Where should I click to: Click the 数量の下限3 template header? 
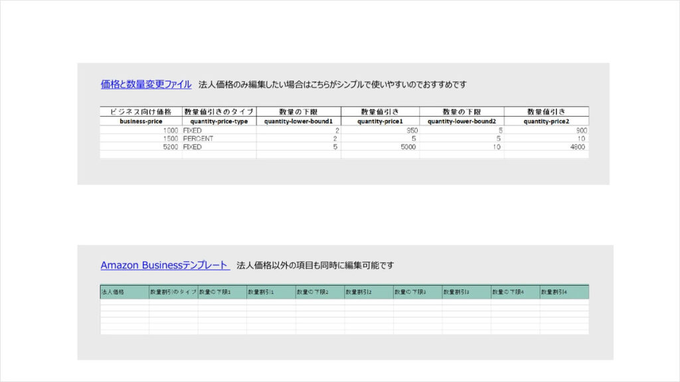tap(418, 292)
